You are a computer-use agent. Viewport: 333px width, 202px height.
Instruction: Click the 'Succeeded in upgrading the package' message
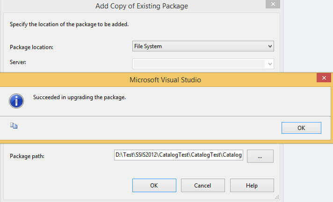pos(80,98)
